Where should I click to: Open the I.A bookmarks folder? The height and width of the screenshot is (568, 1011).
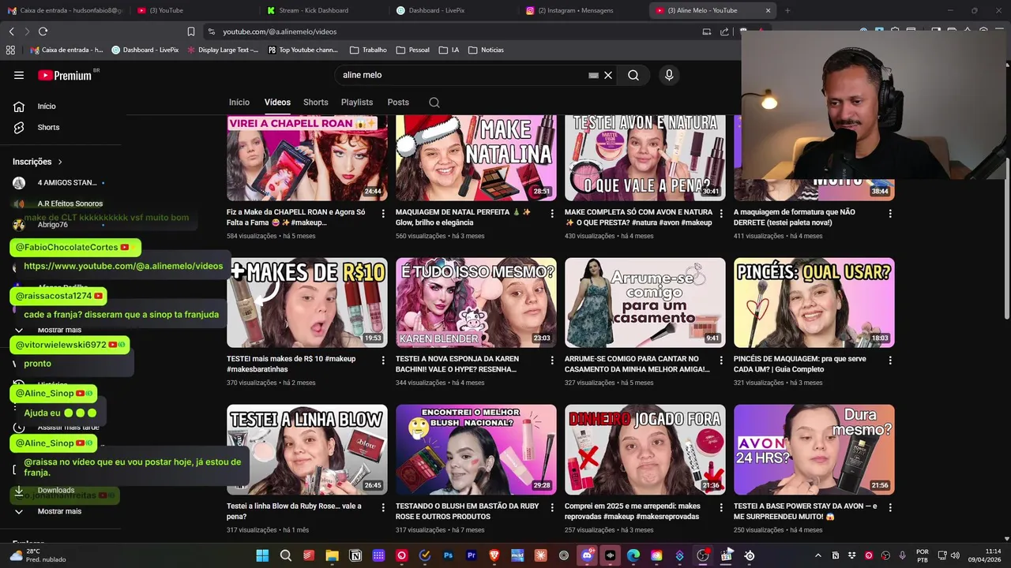[449, 50]
